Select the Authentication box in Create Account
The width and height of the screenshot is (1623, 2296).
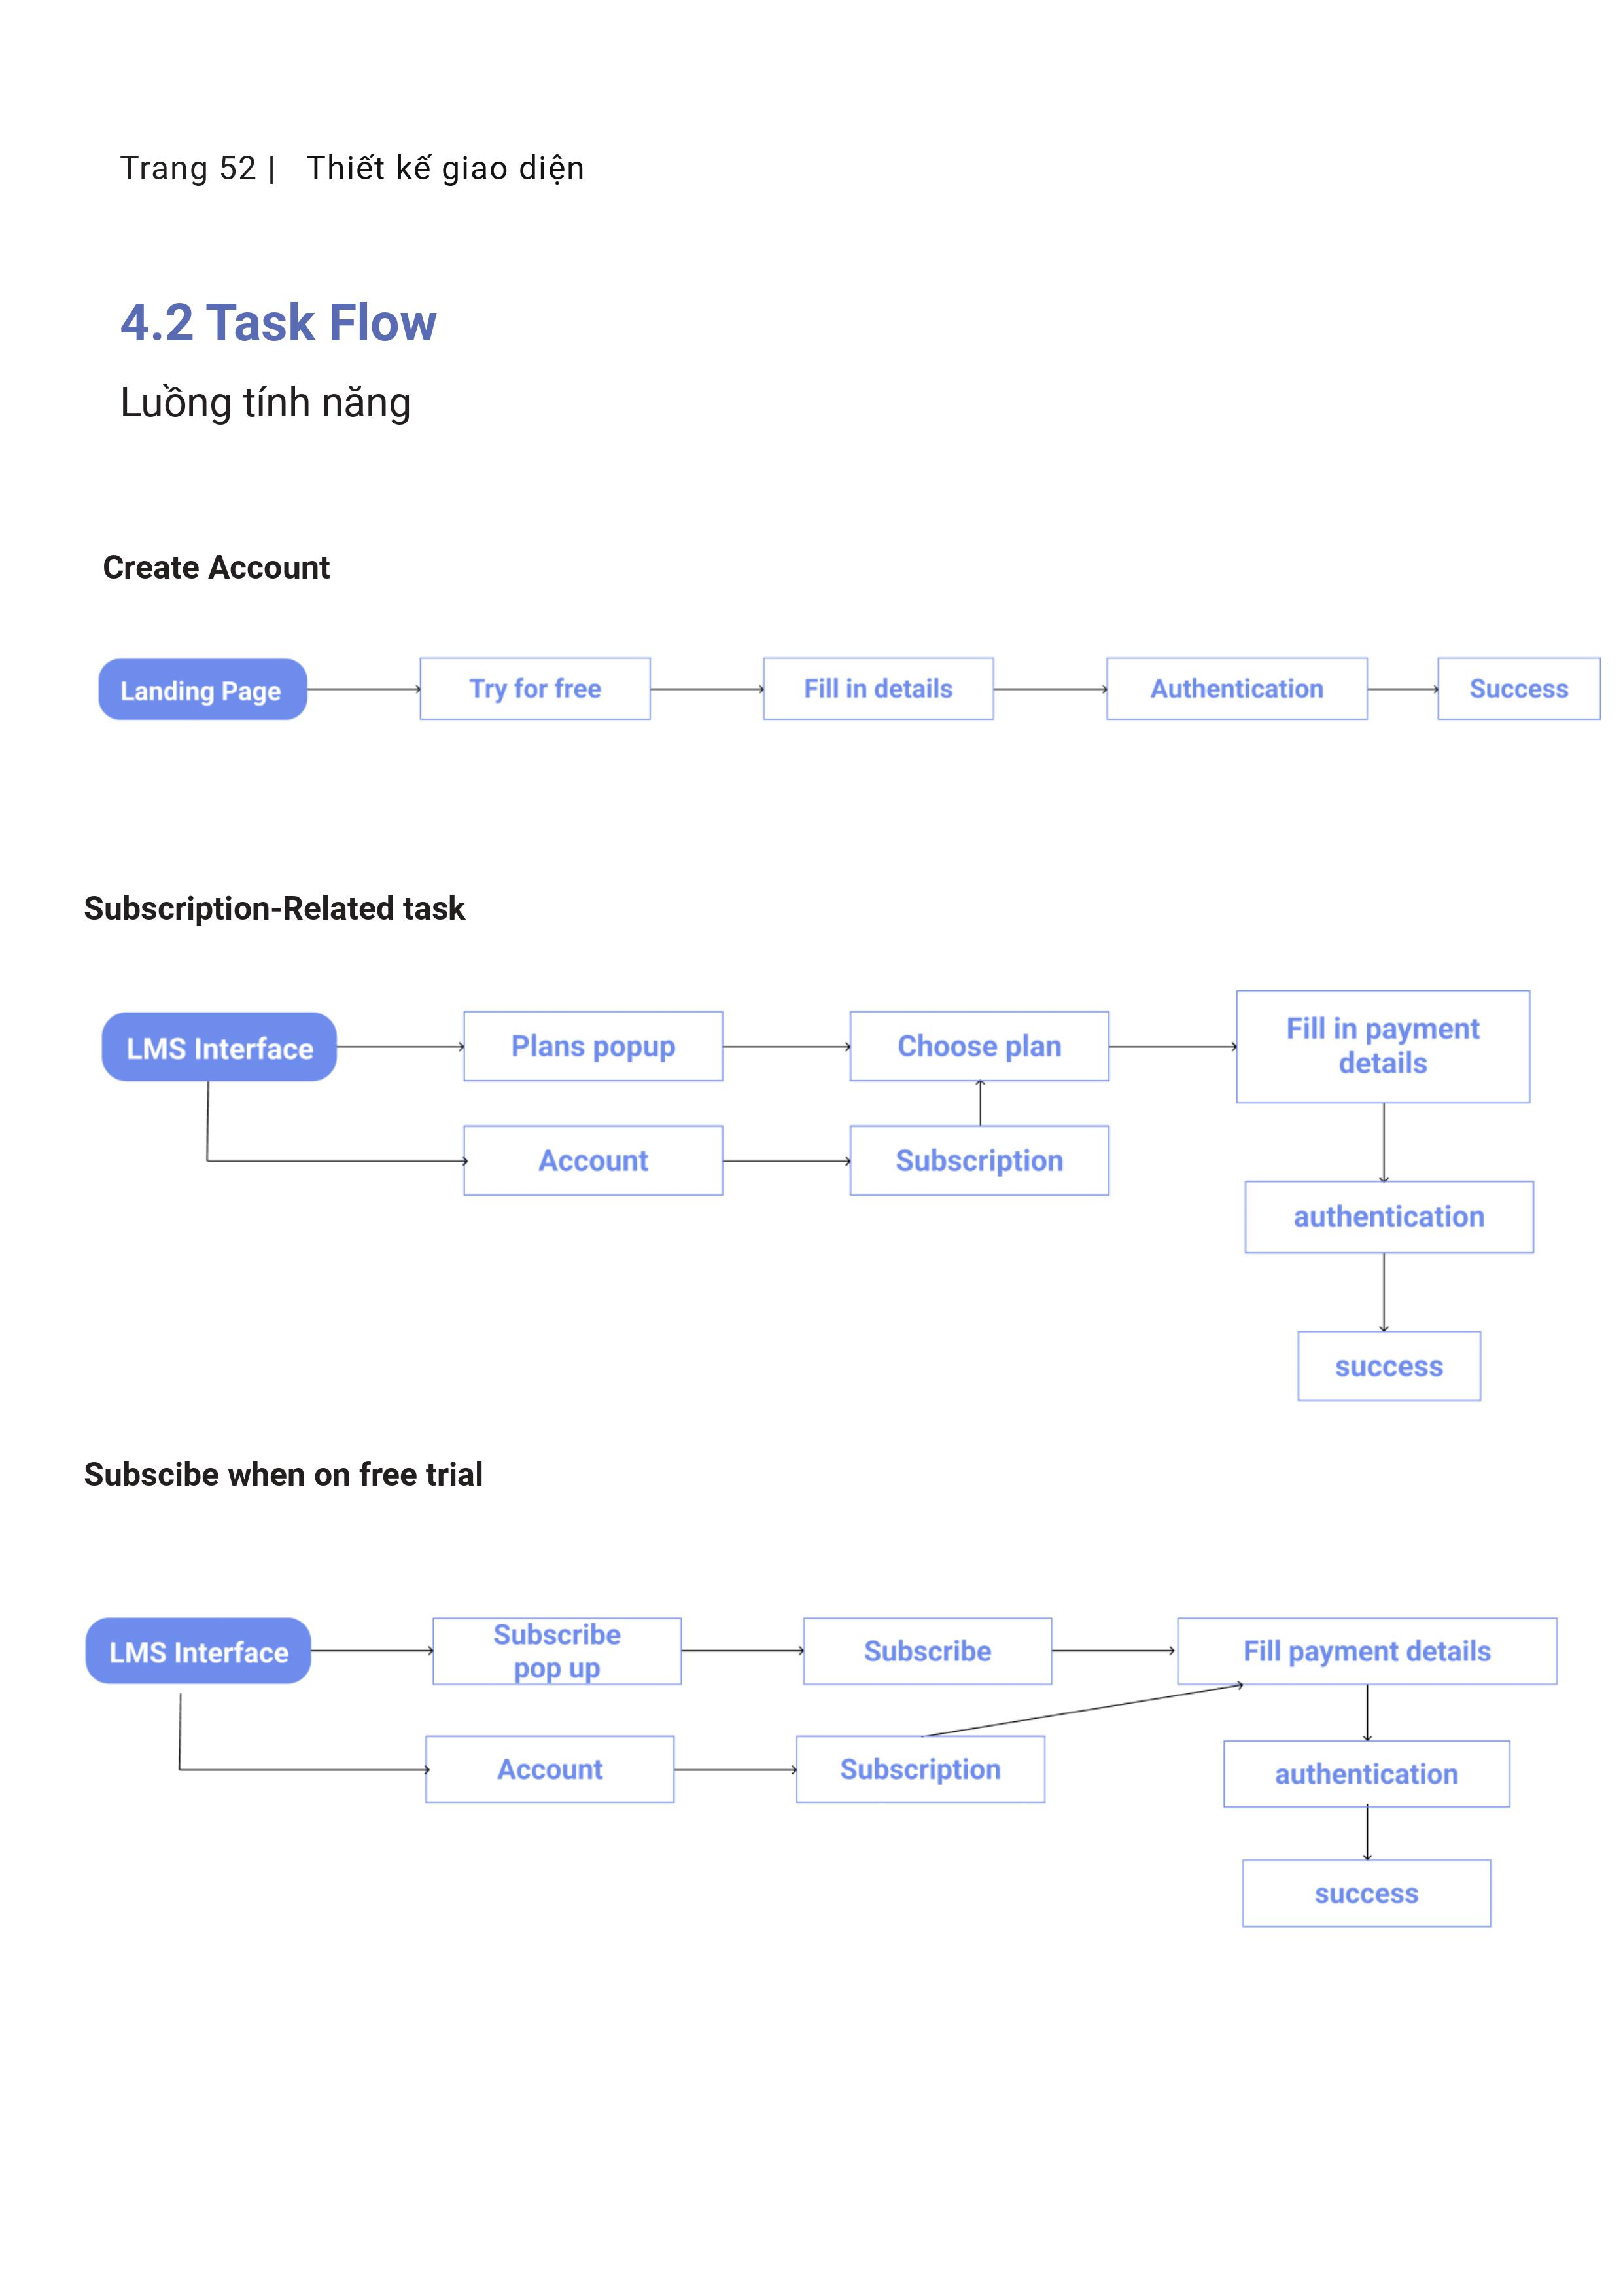tap(1236, 688)
